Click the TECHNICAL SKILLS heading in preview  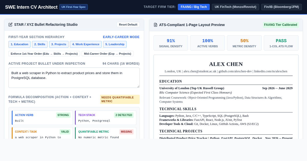[x=178, y=109]
